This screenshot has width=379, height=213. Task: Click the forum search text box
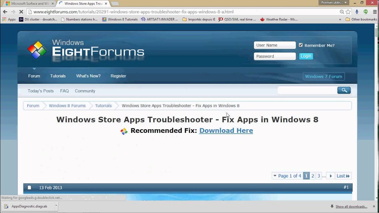click(x=307, y=90)
